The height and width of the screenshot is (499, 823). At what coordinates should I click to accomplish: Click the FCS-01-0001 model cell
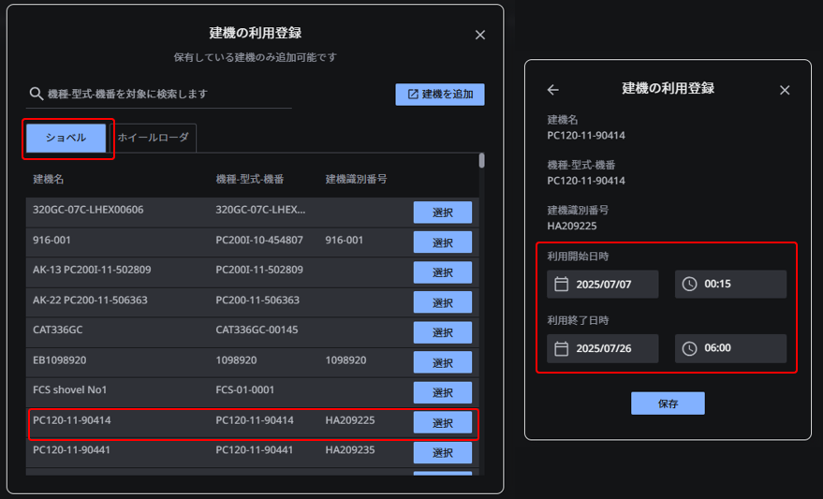245,389
